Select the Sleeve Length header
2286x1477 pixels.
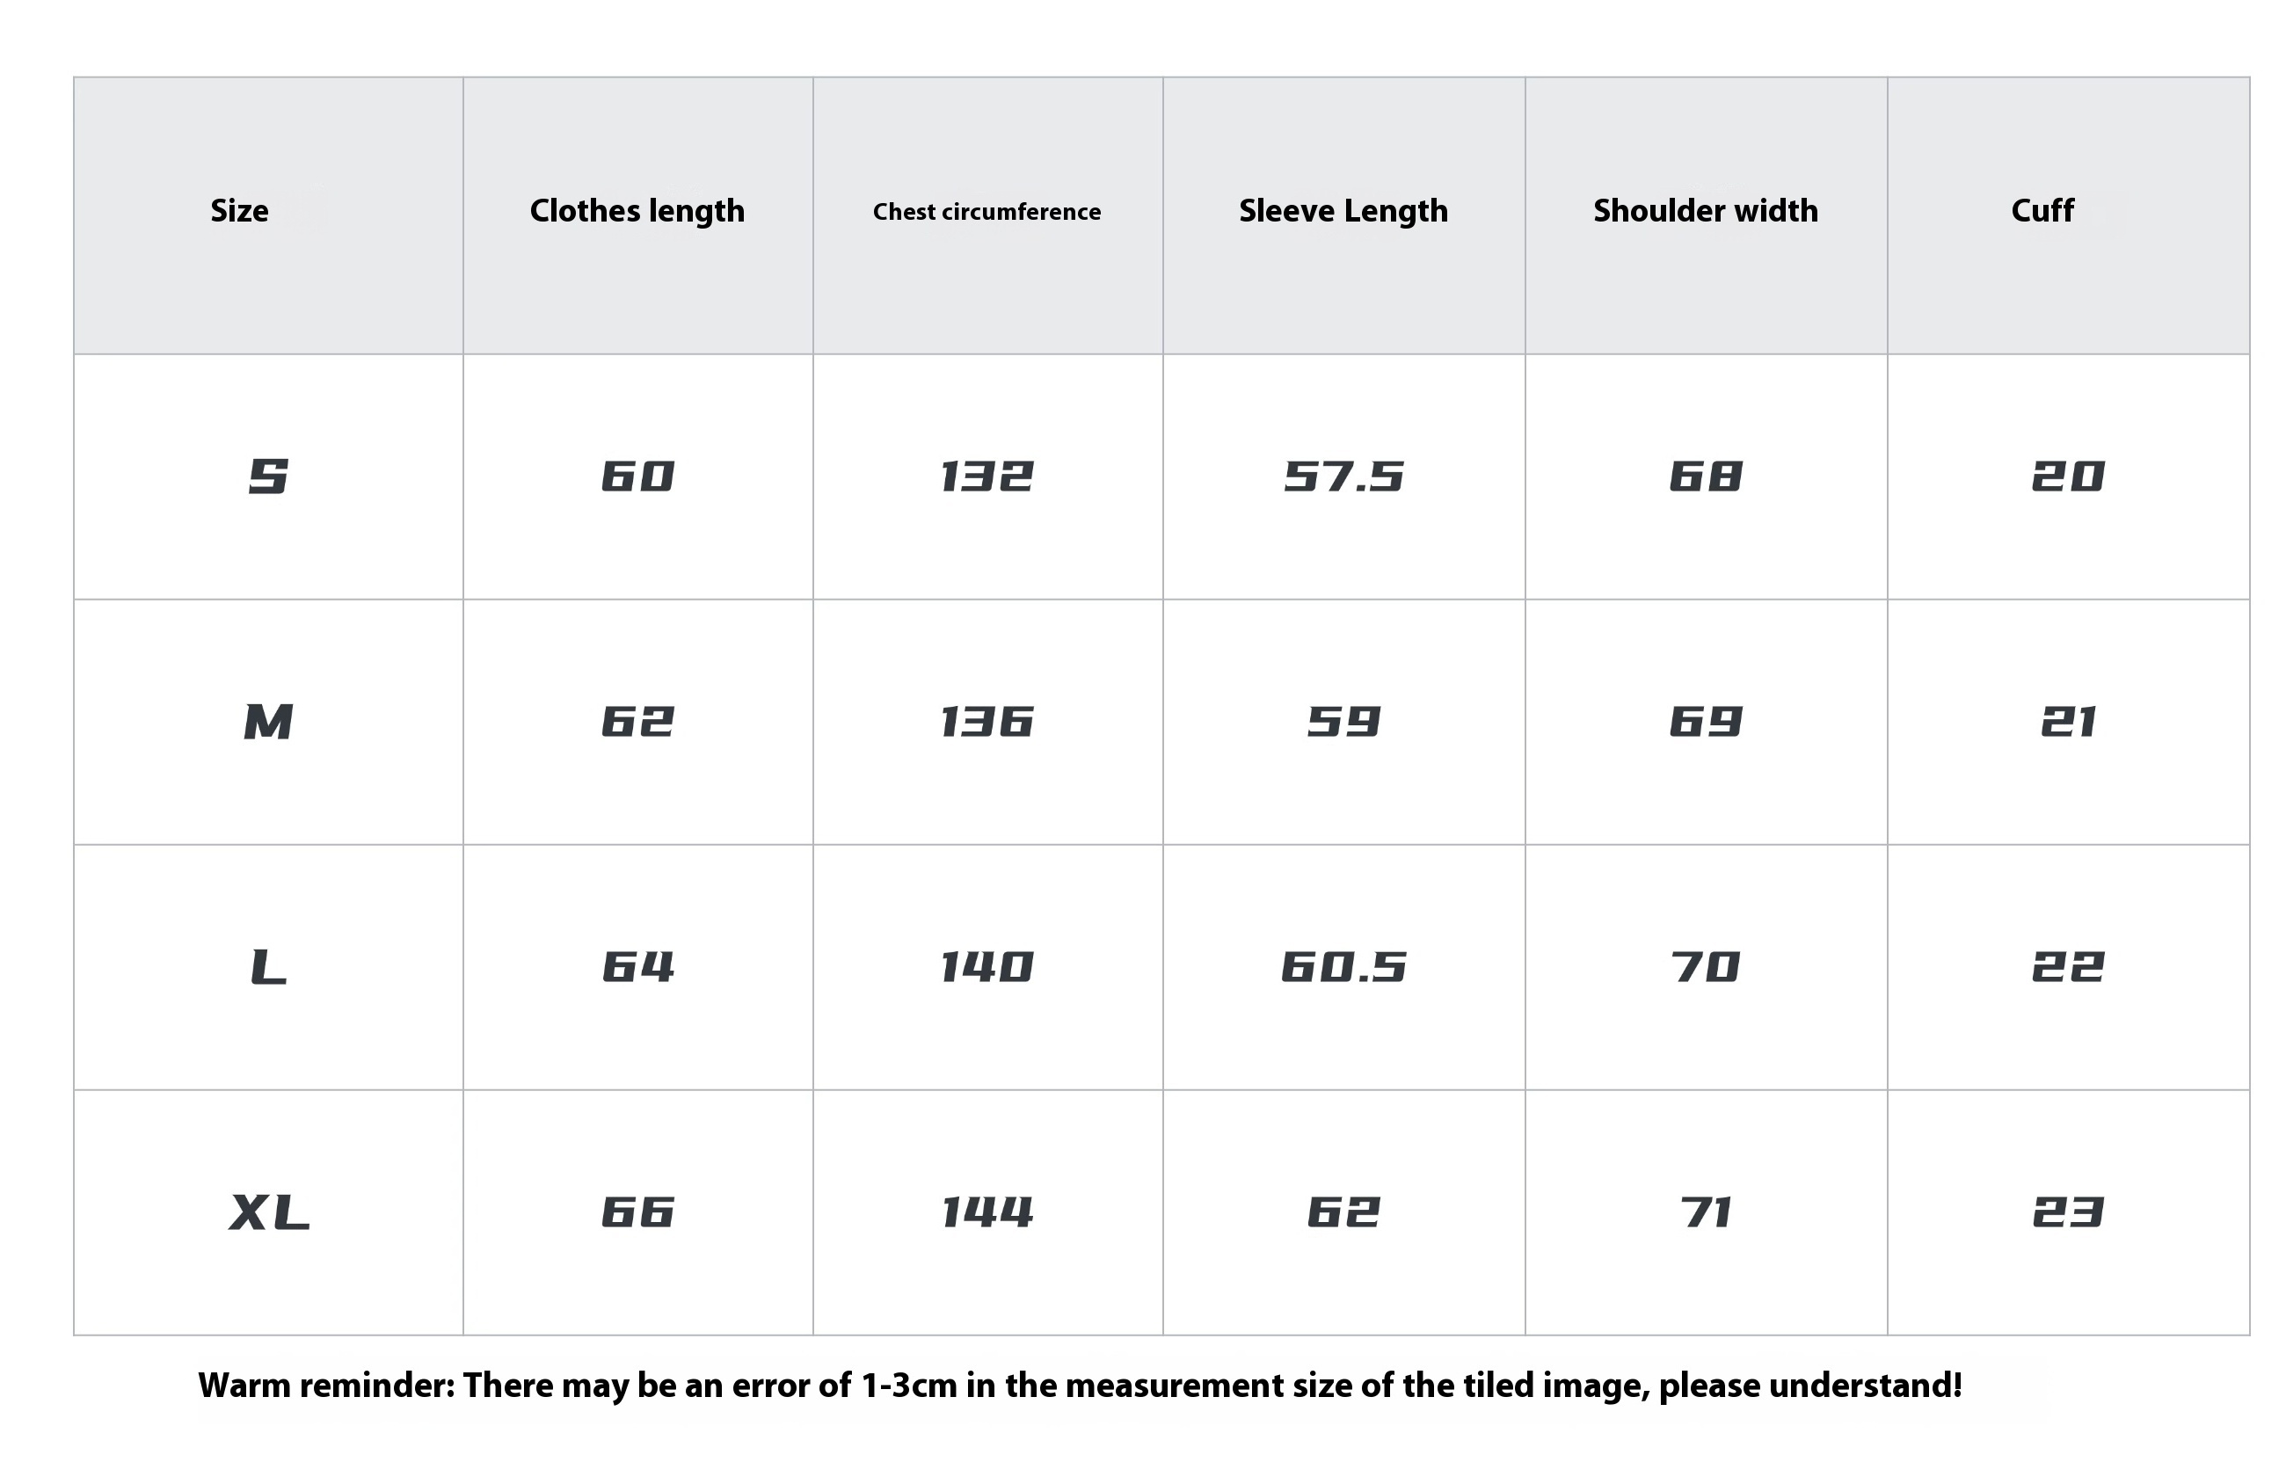click(1343, 212)
